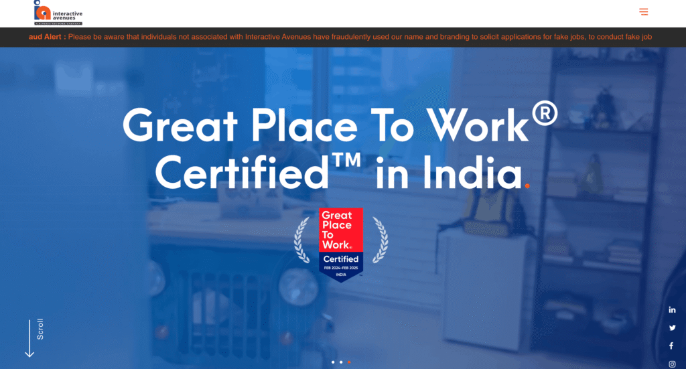Open the orange hamburger menu
Viewport: 686px width, 369px height.
(643, 12)
